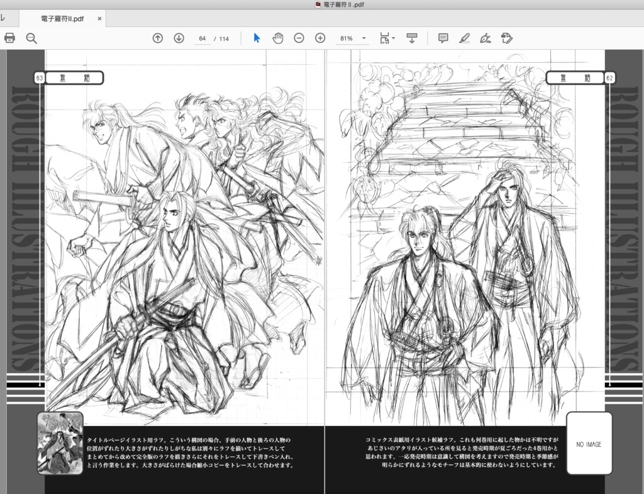This screenshot has height=494, width=644.
Task: Click the Print icon
Action: click(x=9, y=38)
